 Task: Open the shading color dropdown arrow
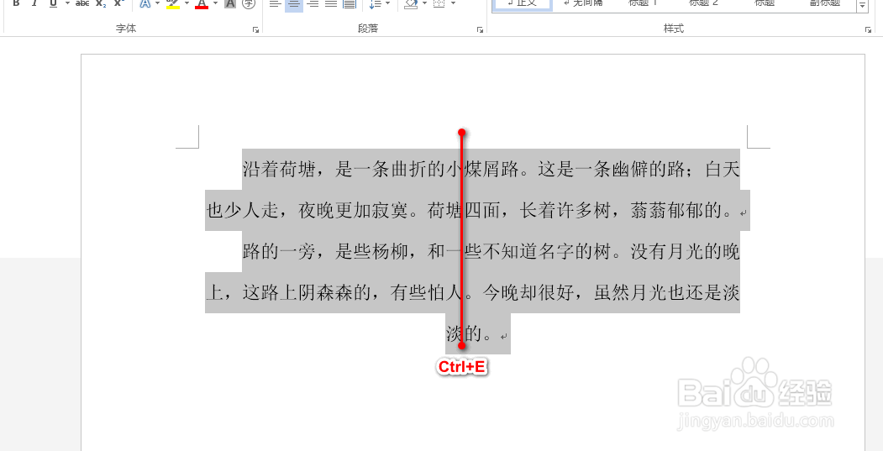(424, 3)
